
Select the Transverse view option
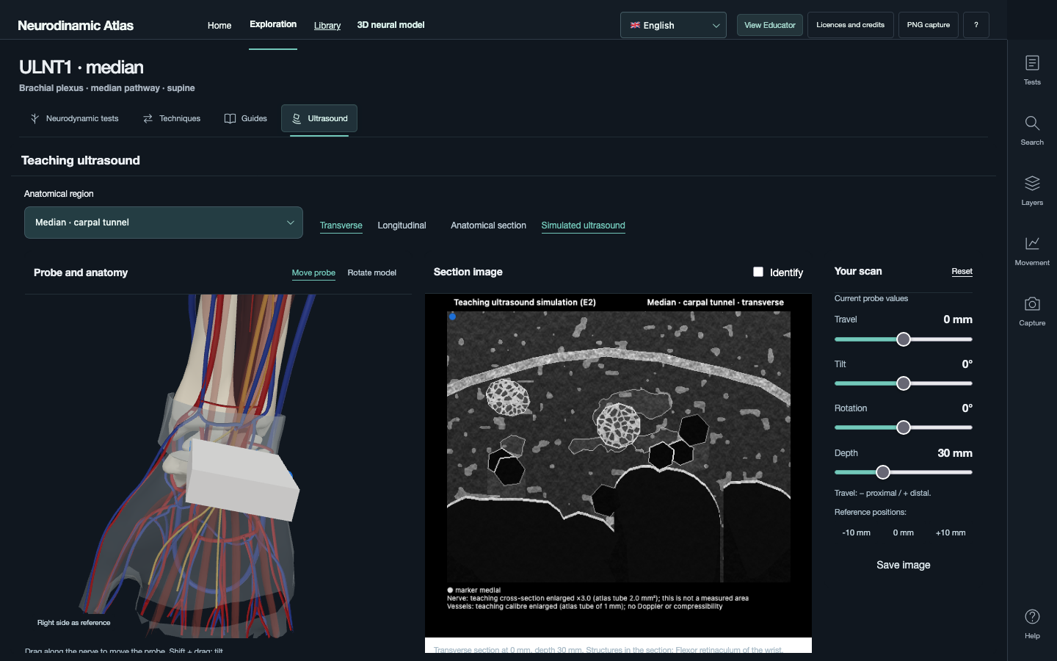point(341,225)
